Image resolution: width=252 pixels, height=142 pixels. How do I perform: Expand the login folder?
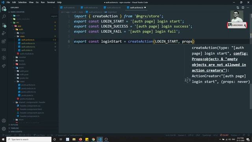pos(22,33)
